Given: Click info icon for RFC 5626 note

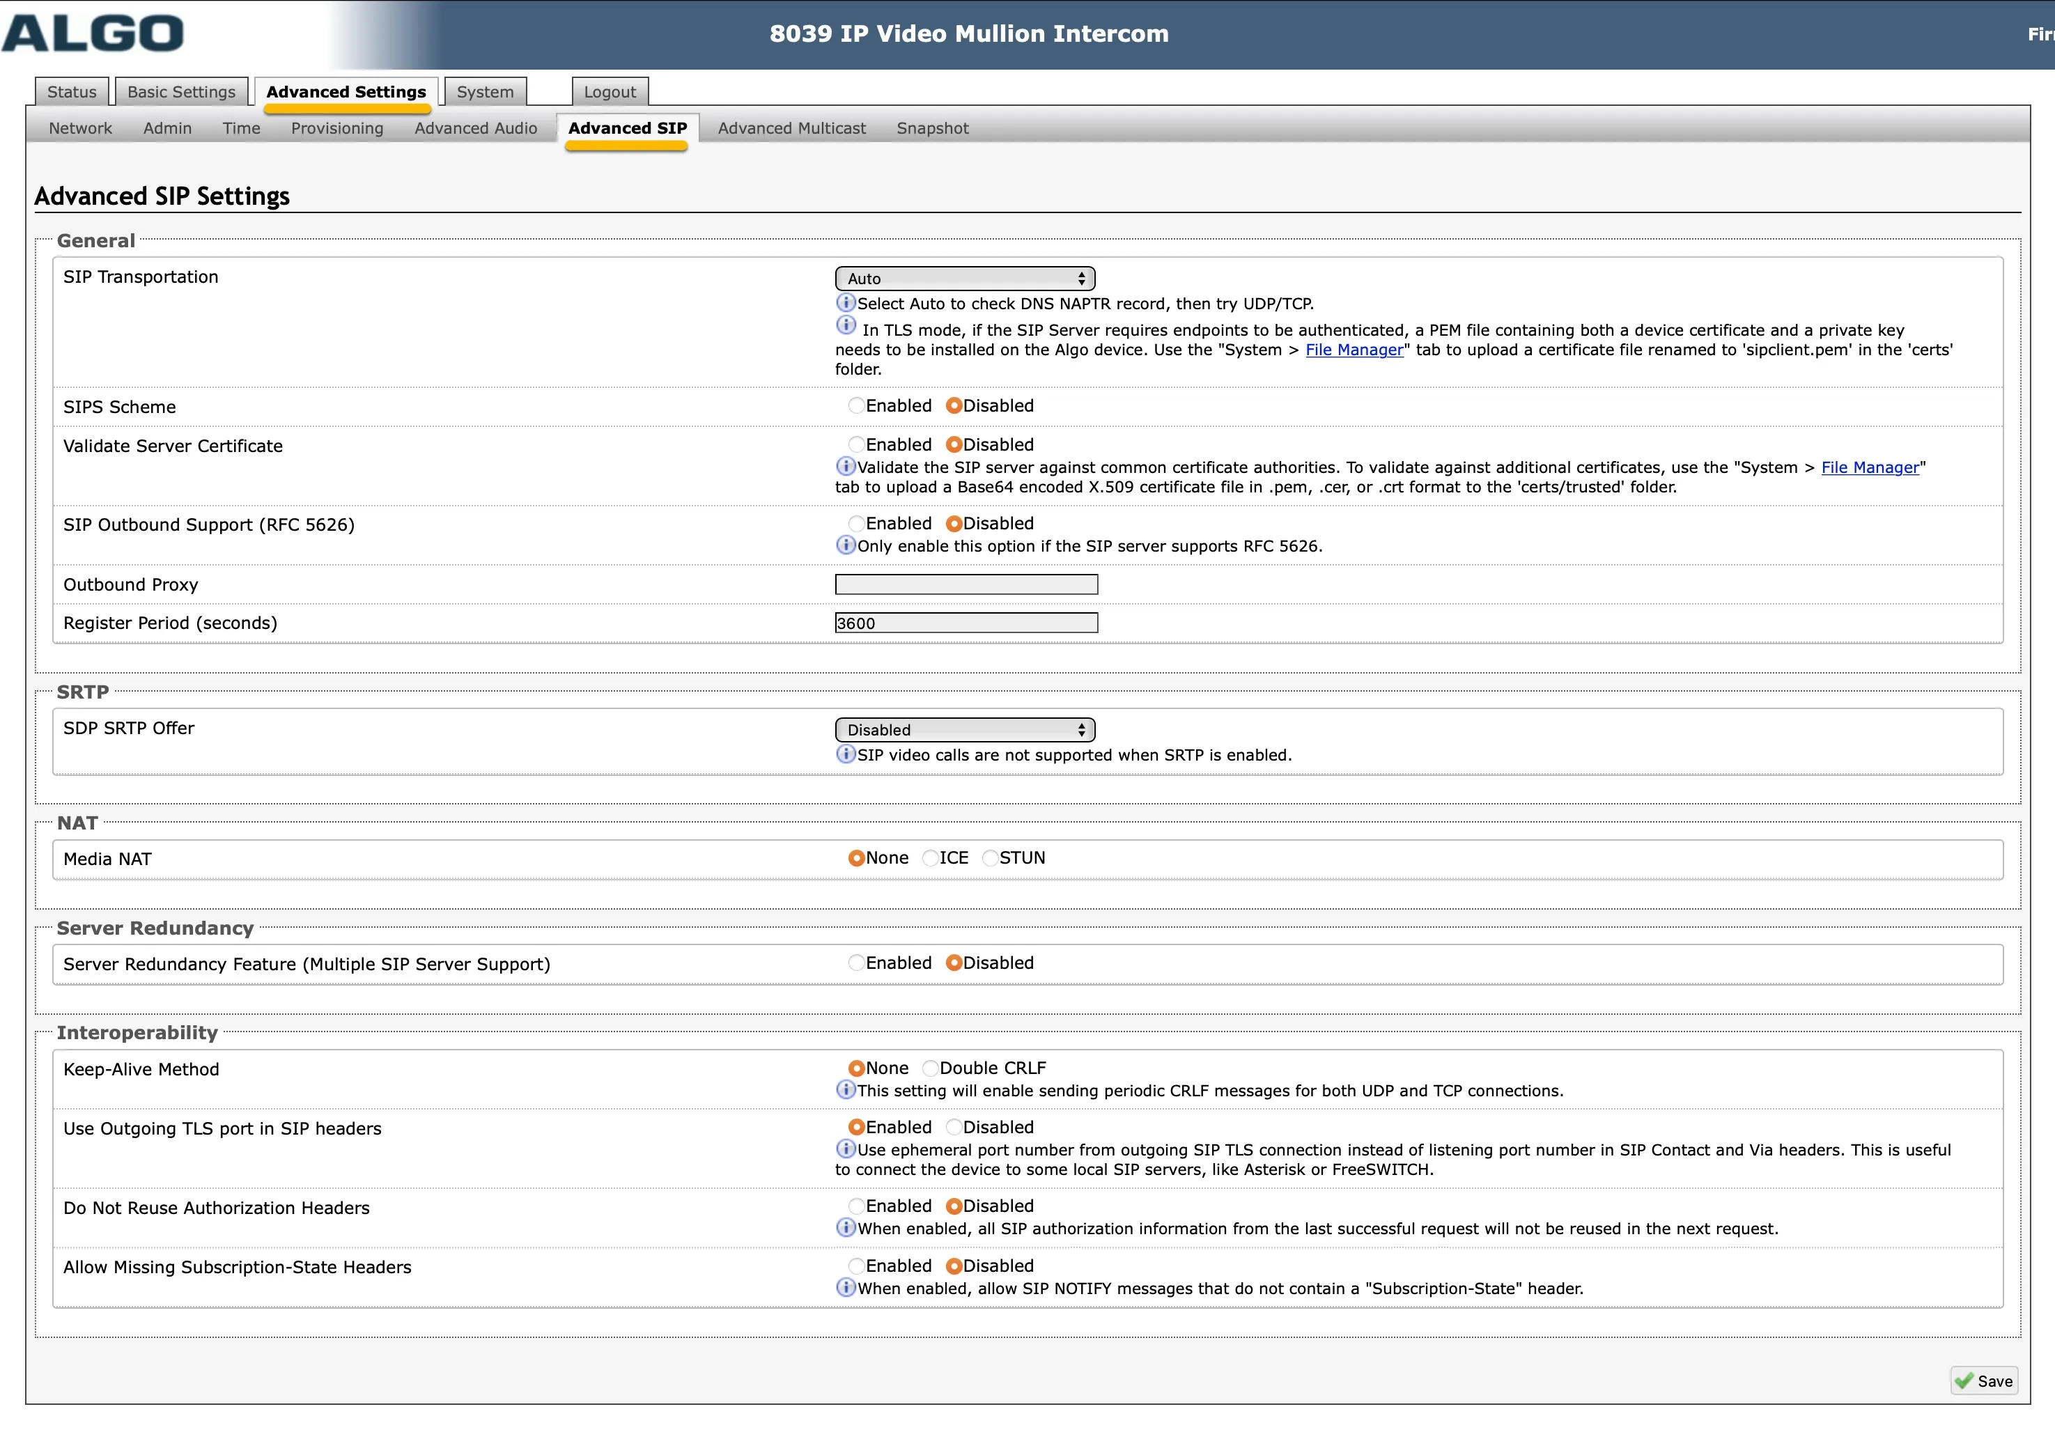Looking at the screenshot, I should pyautogui.click(x=845, y=545).
